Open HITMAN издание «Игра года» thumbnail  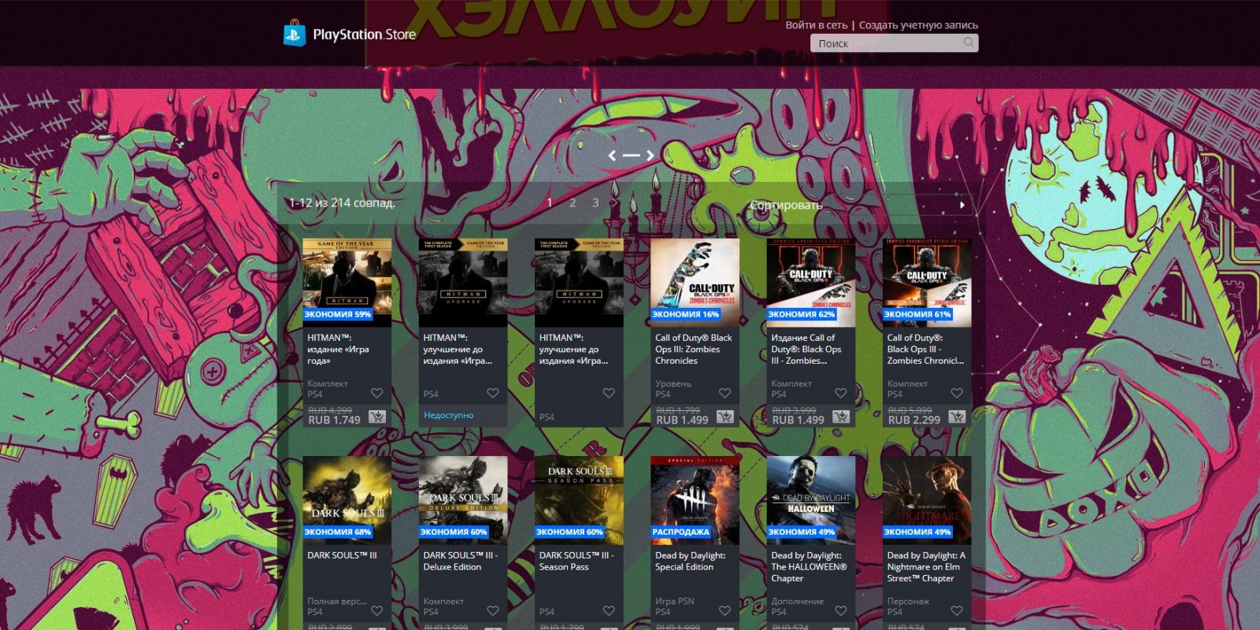pyautogui.click(x=347, y=283)
